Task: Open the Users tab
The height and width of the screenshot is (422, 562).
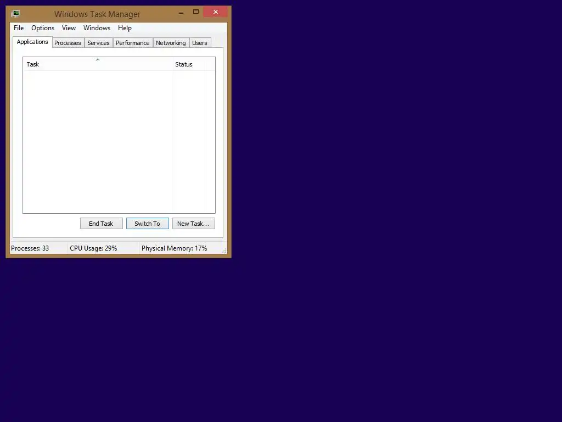Action: click(200, 43)
